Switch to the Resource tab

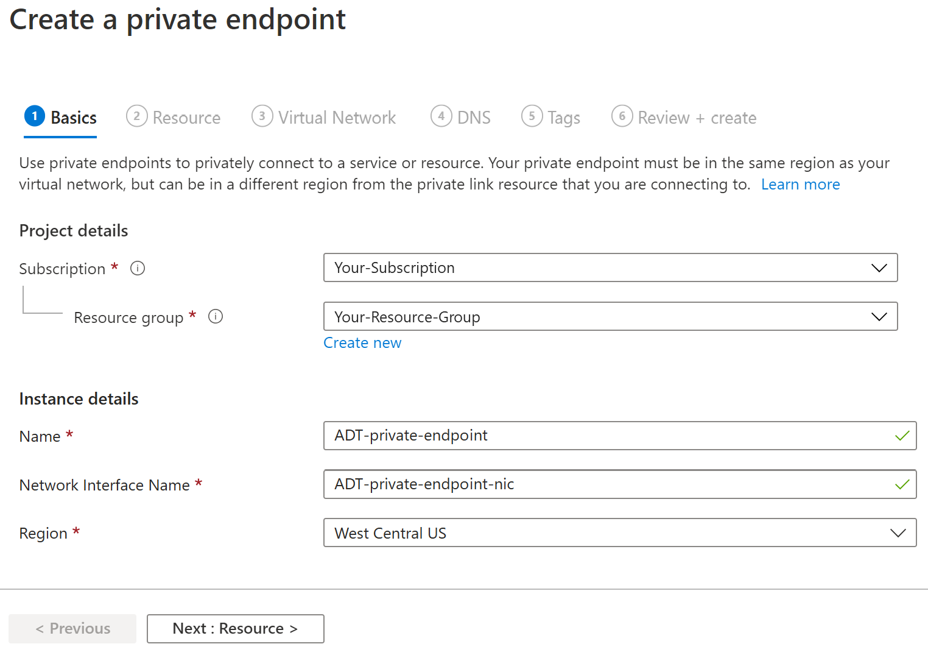[174, 117]
